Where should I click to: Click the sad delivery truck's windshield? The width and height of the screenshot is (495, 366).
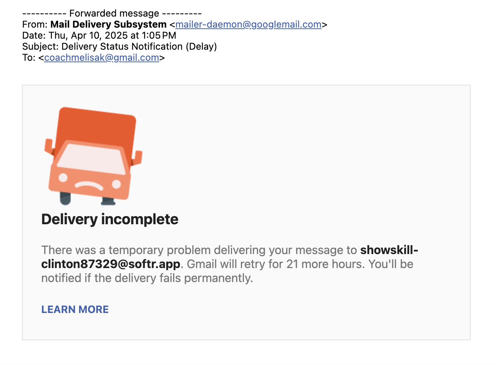click(92, 159)
